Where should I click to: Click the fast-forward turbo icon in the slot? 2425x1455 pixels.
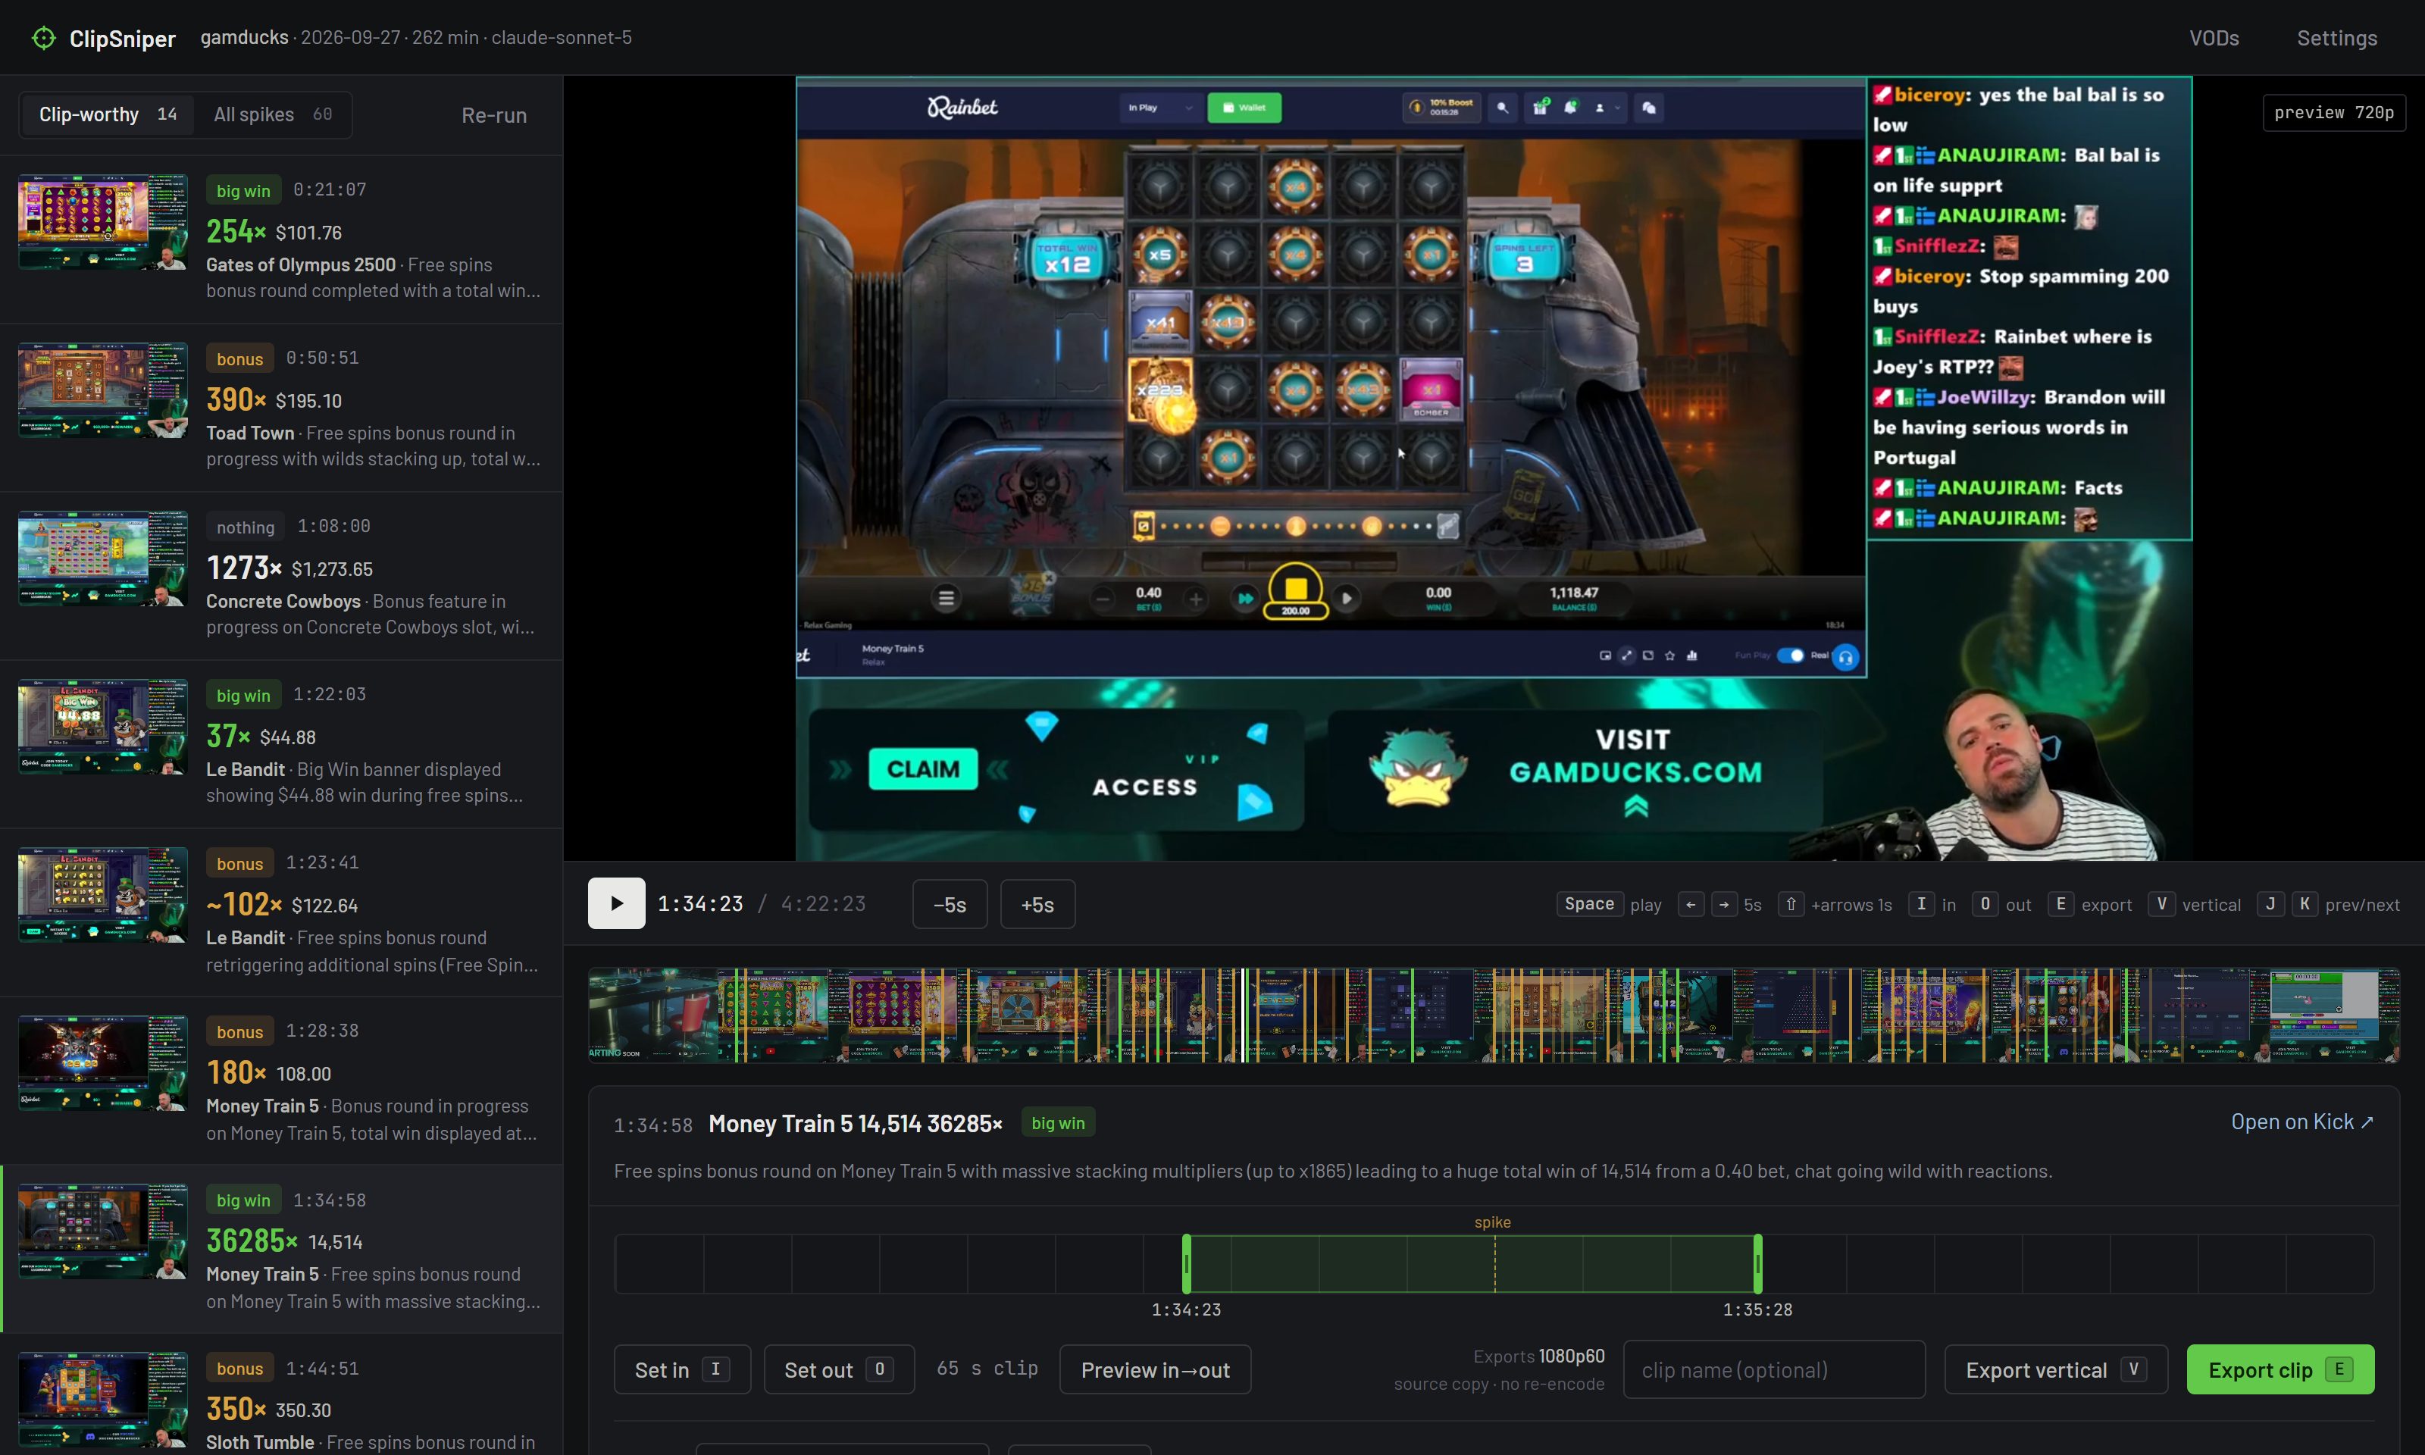(x=1245, y=598)
